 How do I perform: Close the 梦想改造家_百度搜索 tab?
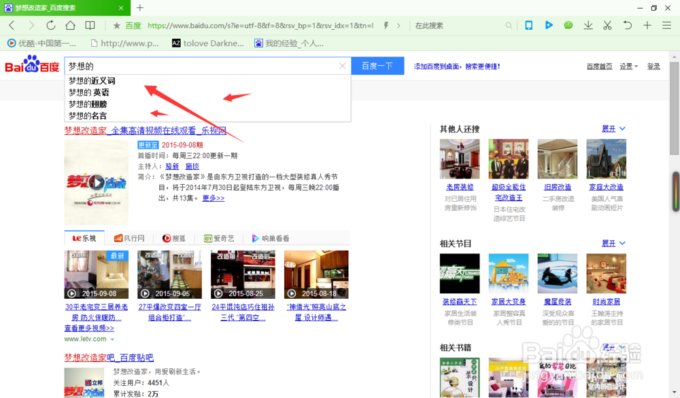point(121,7)
